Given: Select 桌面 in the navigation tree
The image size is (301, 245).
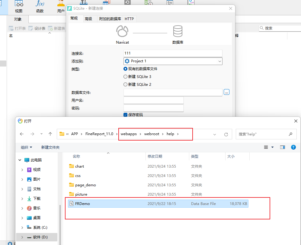Looking at the screenshot, I should [x=37, y=218].
